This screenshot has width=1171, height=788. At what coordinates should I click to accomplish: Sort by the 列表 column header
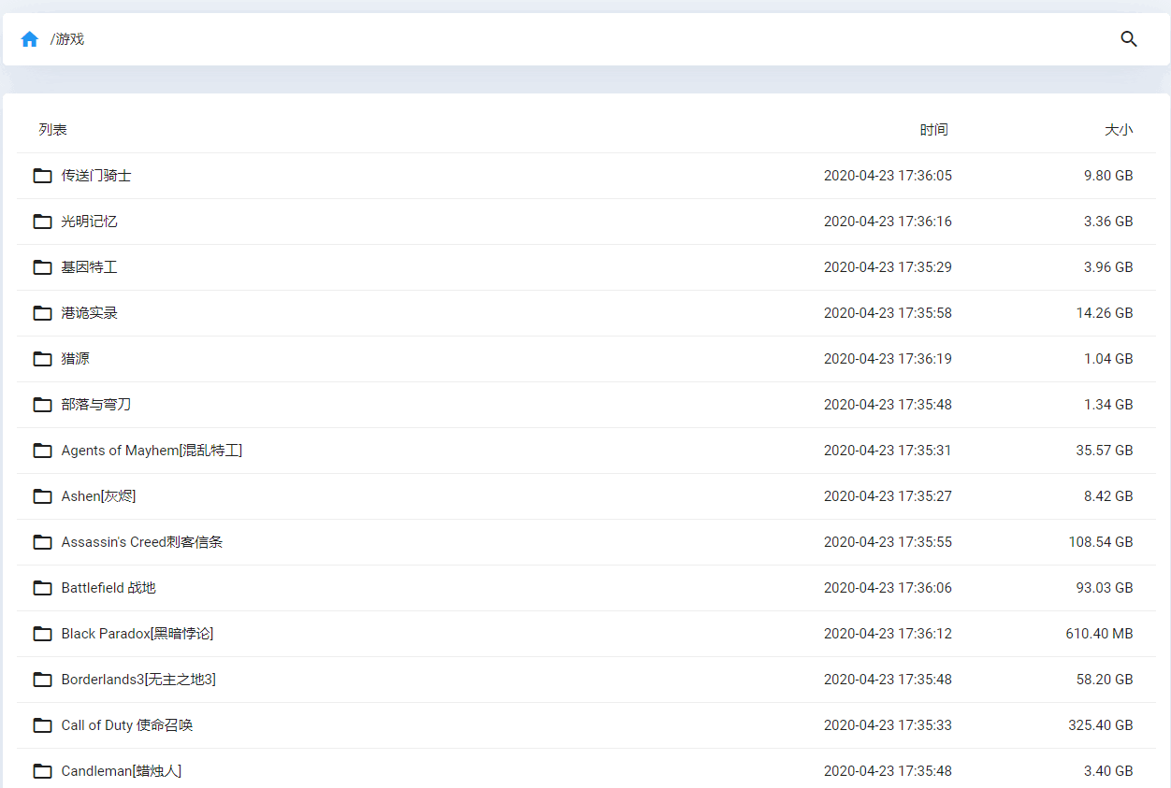pos(52,130)
